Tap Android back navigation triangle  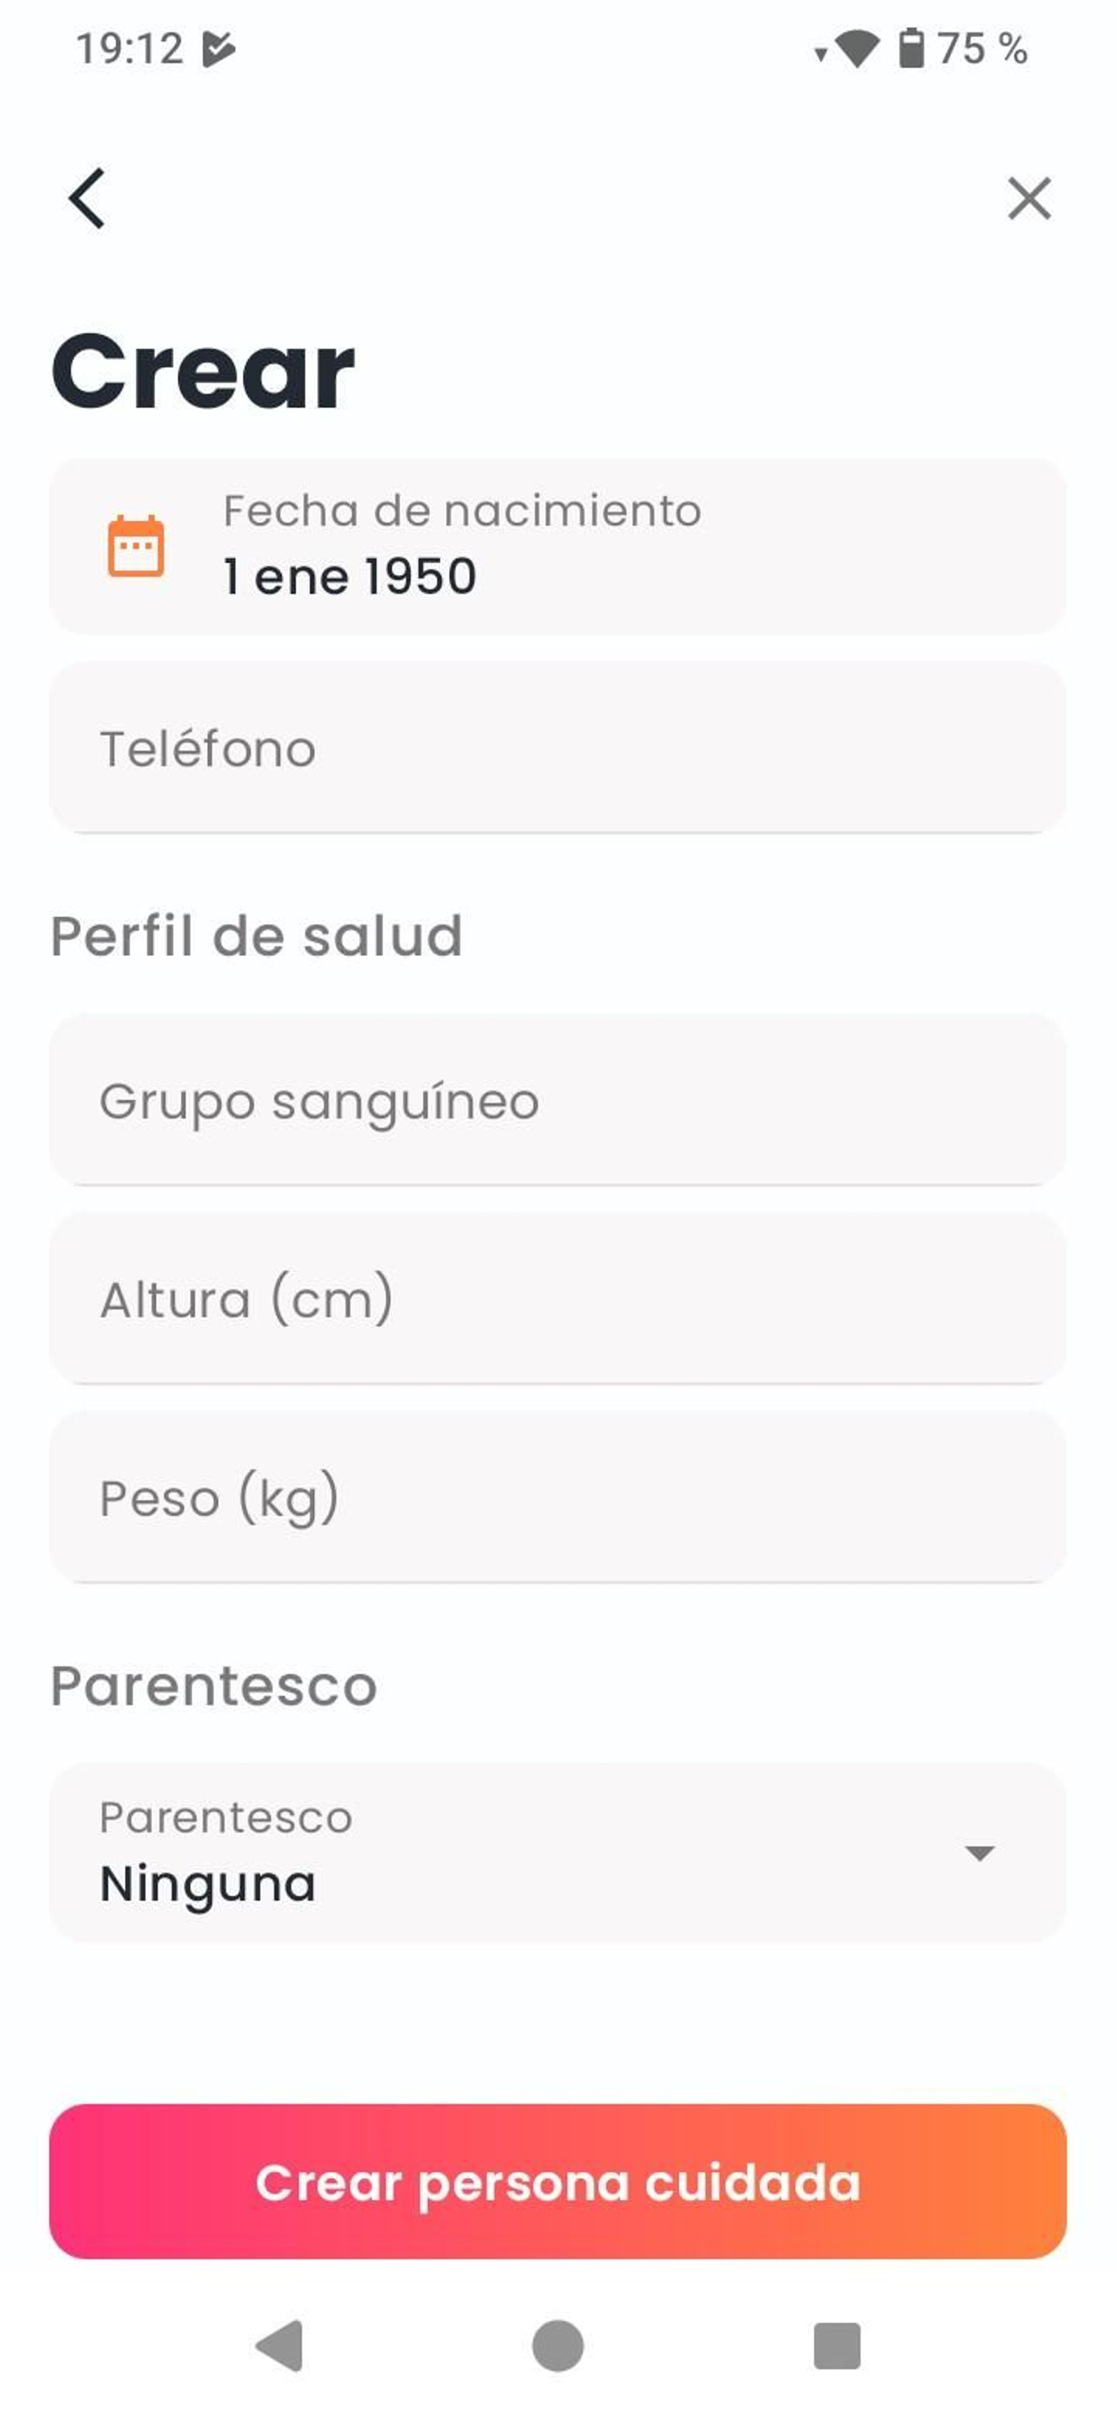click(x=279, y=2346)
